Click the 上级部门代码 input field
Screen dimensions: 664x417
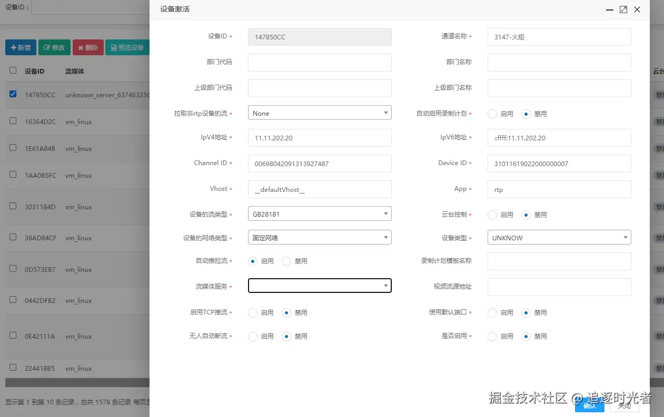pos(320,88)
